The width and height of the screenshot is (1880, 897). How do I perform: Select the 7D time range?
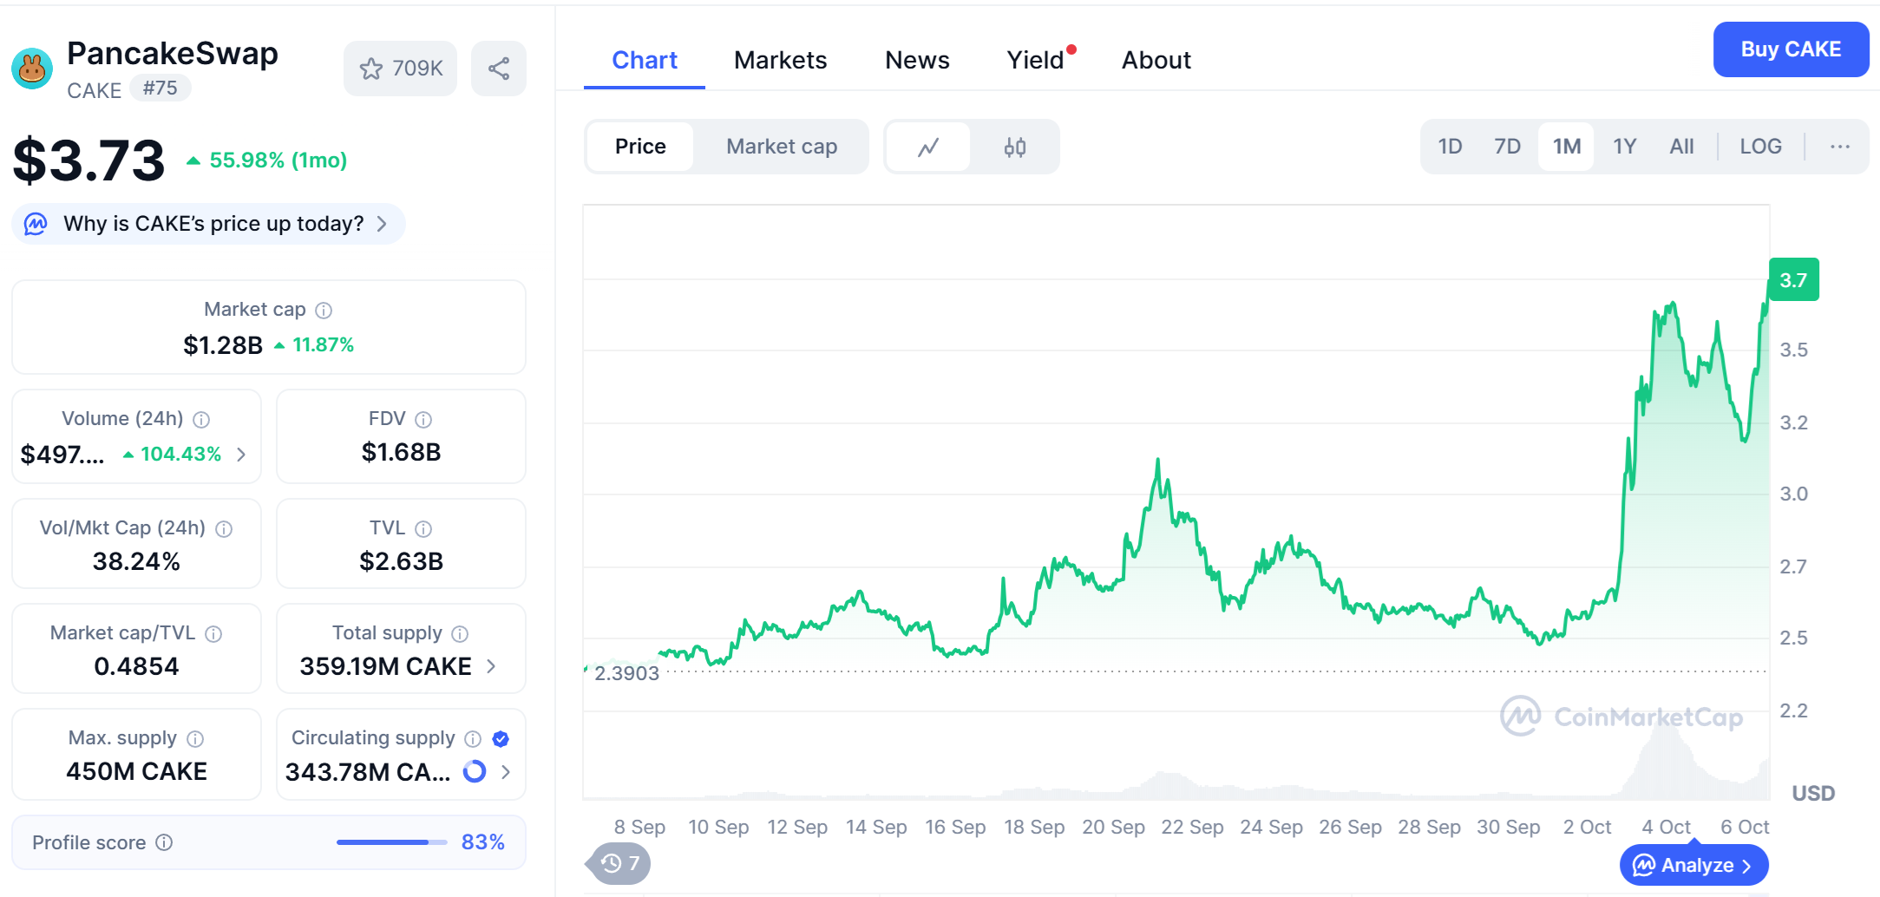click(1507, 147)
